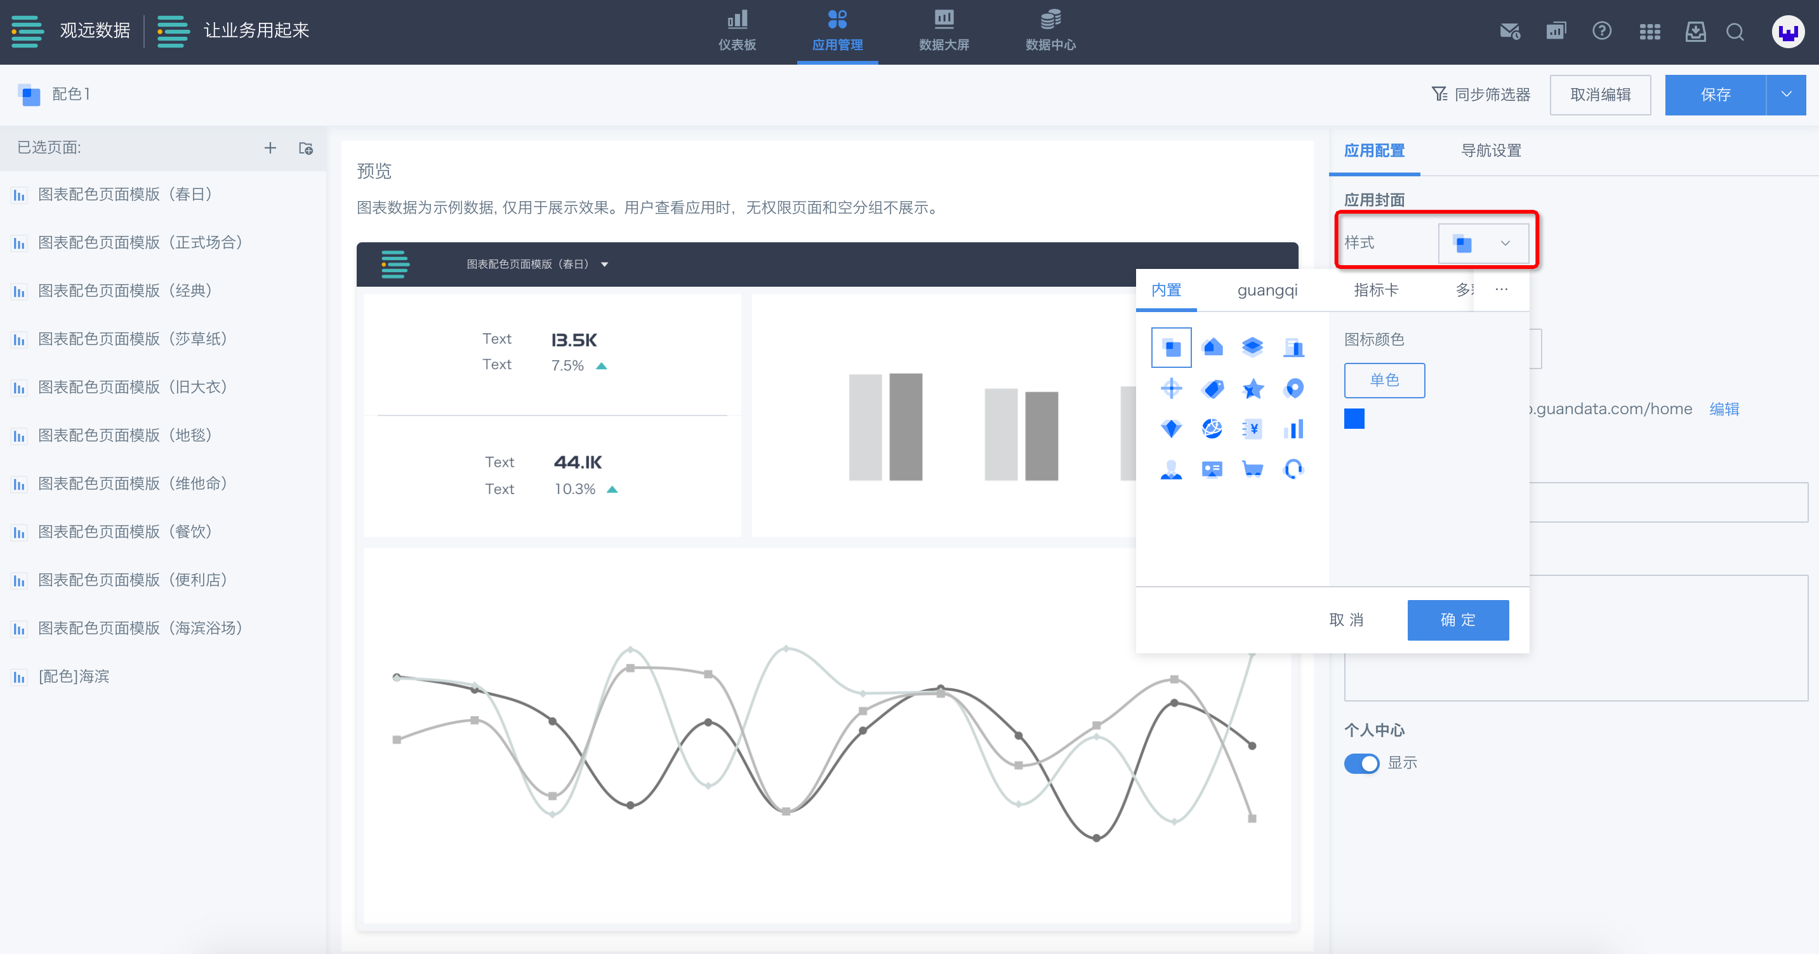The width and height of the screenshot is (1819, 954).
Task: Choose the yen currency icon
Action: (x=1253, y=428)
